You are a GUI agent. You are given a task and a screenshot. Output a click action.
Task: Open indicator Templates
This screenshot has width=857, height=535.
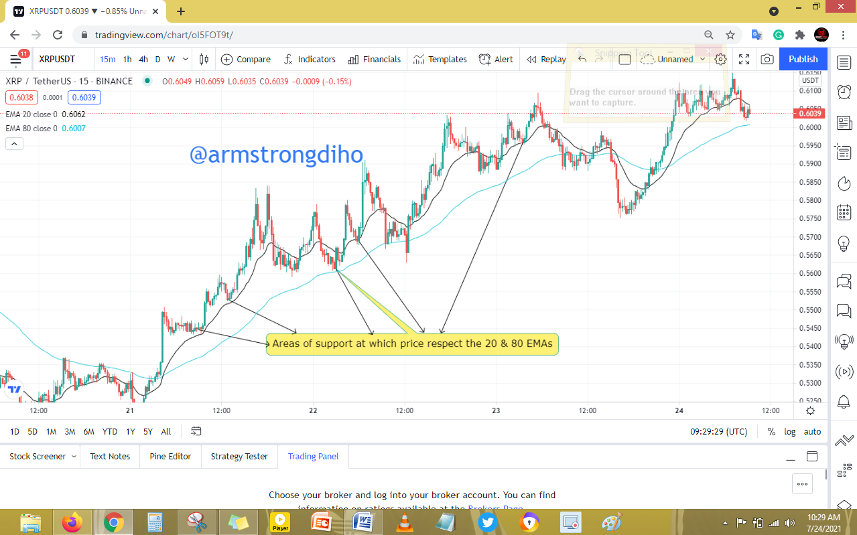(440, 59)
